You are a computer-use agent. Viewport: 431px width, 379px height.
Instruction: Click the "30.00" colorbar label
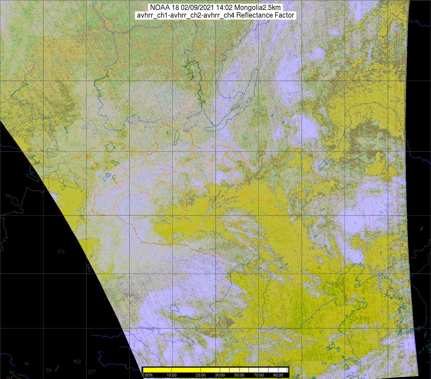point(220,375)
